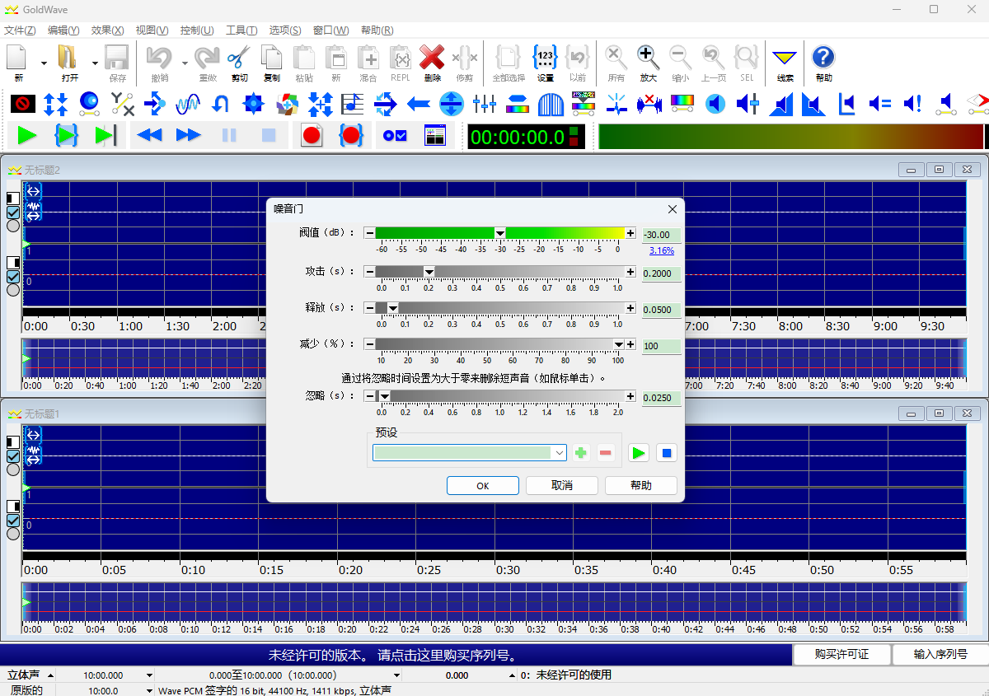Click the 剪切 (Cut) scissors icon
989x696 pixels.
click(239, 58)
